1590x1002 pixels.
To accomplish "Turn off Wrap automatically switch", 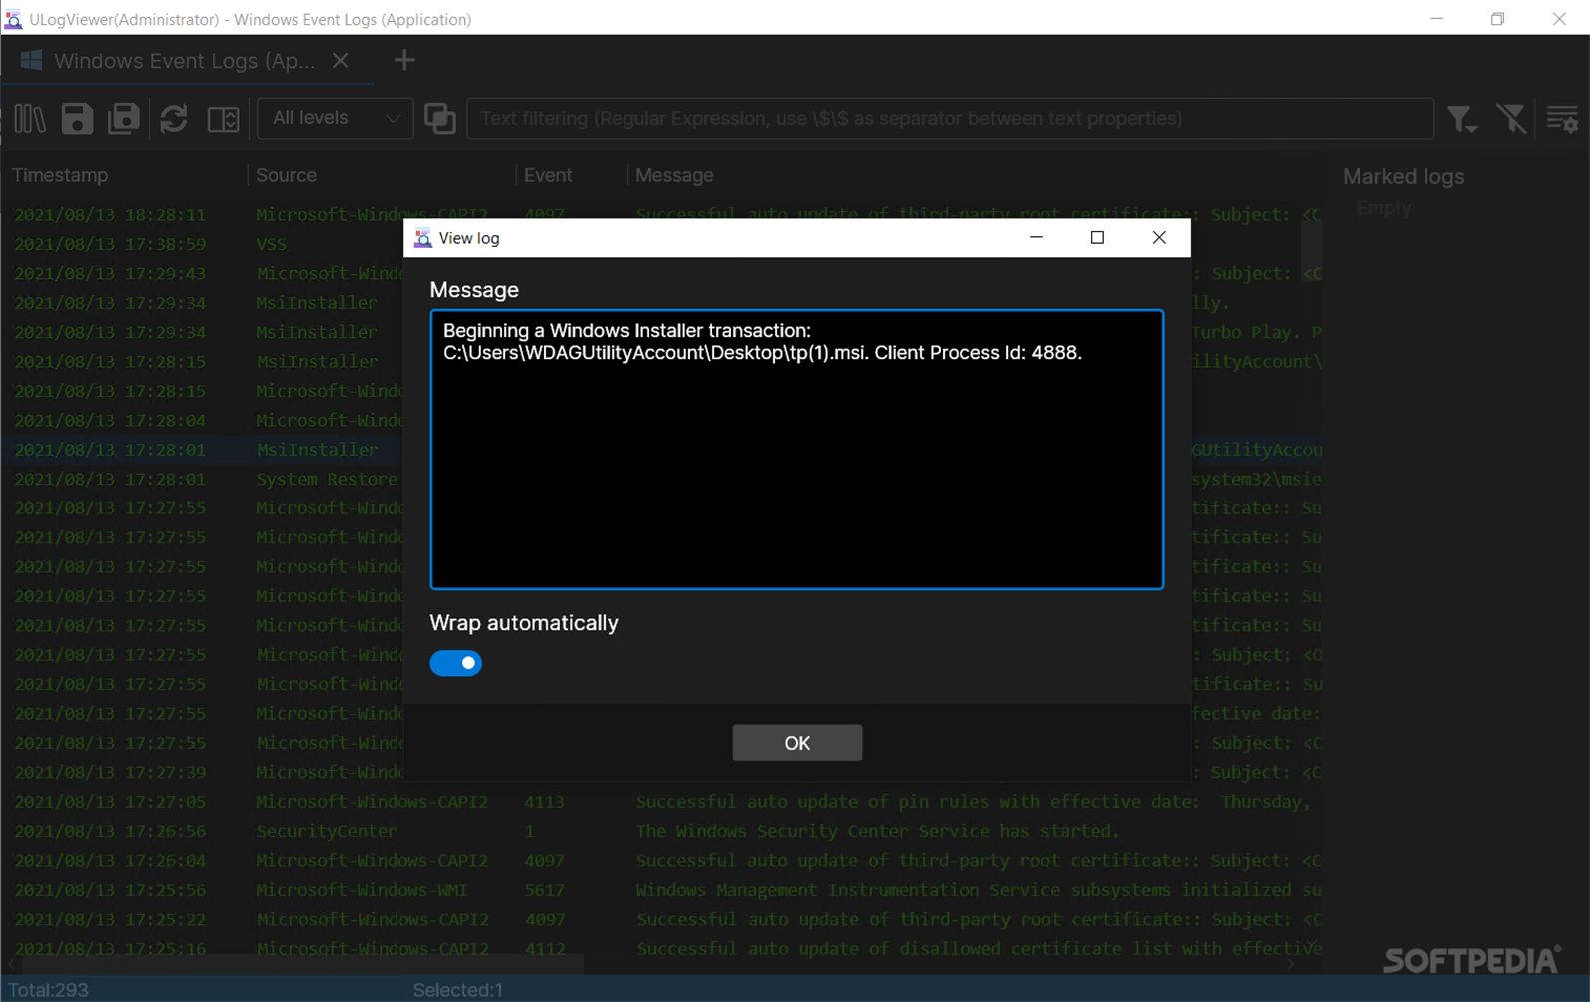I will (x=456, y=663).
